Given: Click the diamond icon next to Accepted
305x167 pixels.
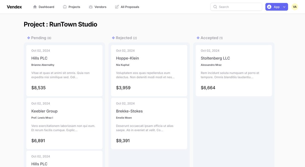Looking at the screenshot, I should [198, 38].
